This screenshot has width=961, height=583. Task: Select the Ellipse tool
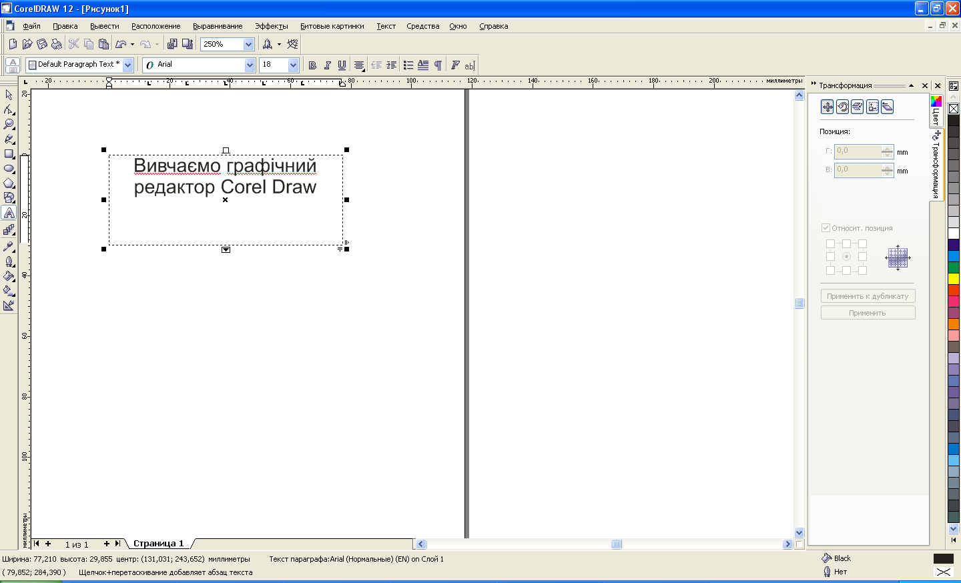click(x=9, y=168)
